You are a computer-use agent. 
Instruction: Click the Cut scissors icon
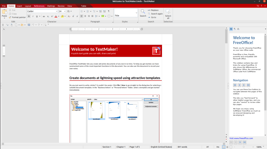[10, 10]
